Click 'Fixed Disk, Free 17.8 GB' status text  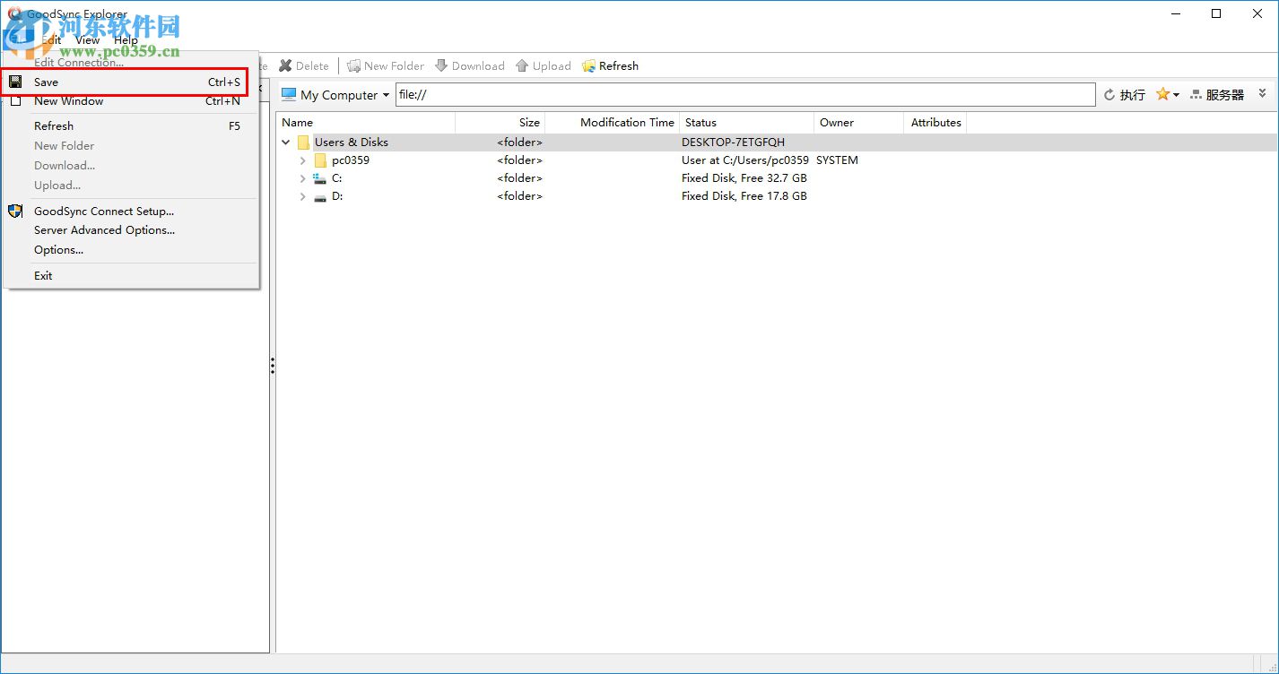(744, 196)
